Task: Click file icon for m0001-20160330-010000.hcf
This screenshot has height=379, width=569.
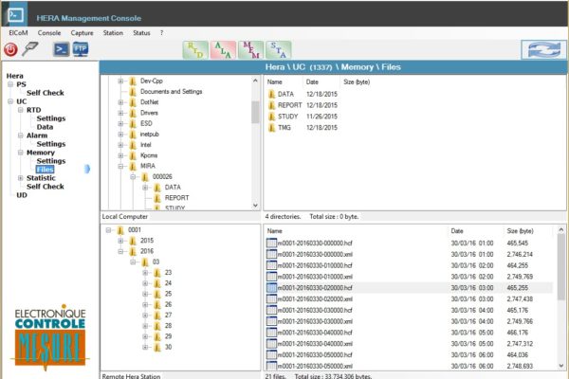Action: (x=271, y=265)
